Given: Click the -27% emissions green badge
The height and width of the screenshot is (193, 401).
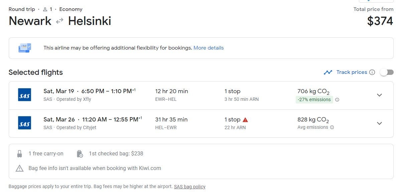Looking at the screenshot, I should coord(314,99).
